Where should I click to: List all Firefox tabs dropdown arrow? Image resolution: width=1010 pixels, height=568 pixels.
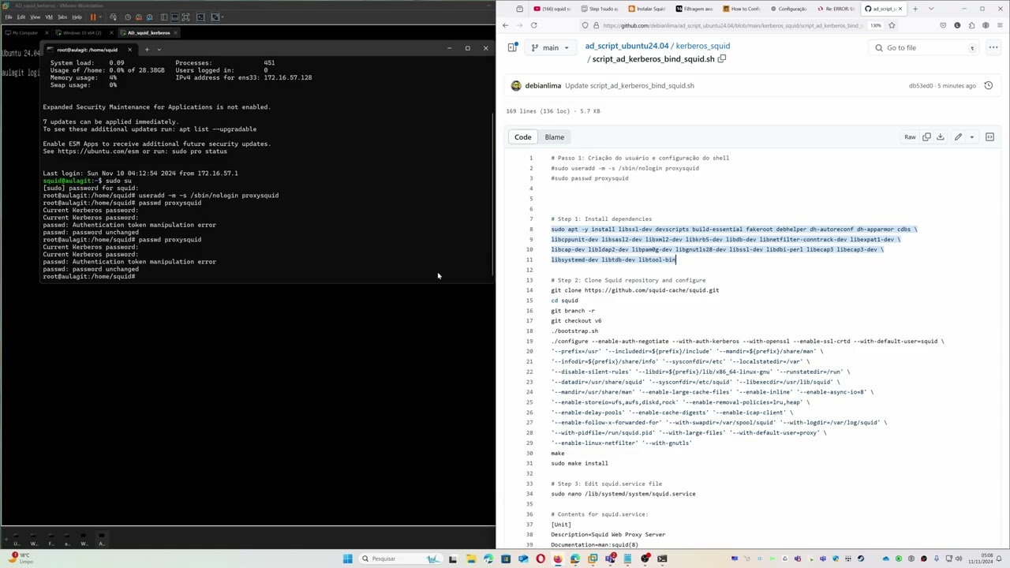[x=931, y=9]
